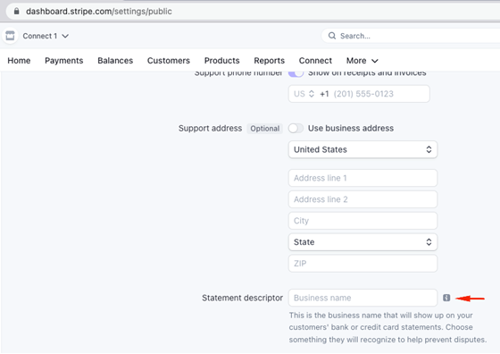500x354 pixels.
Task: Open the US phone country code selector
Action: click(x=304, y=94)
